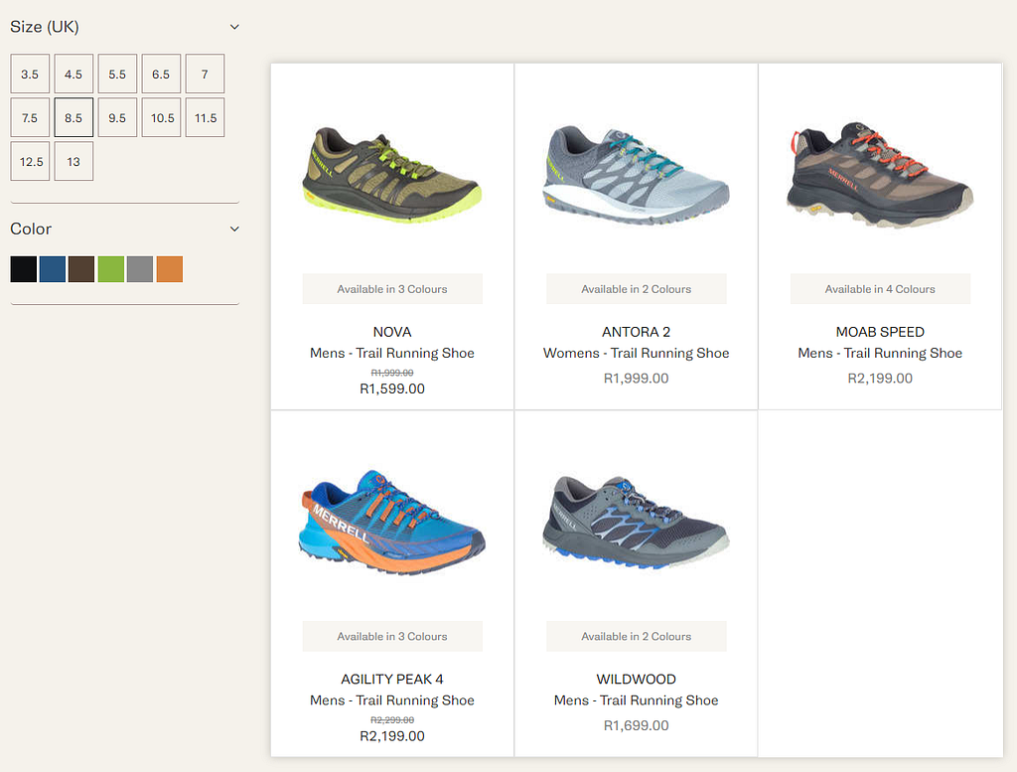Click Antora 2 price R1,999.00
The width and height of the screenshot is (1017, 772).
[x=636, y=379]
